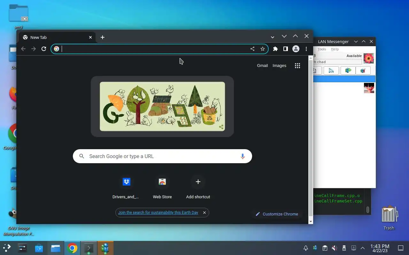This screenshot has height=255, width=409.
Task: Open the vm3 folder on the desktop
Action: tap(18, 17)
